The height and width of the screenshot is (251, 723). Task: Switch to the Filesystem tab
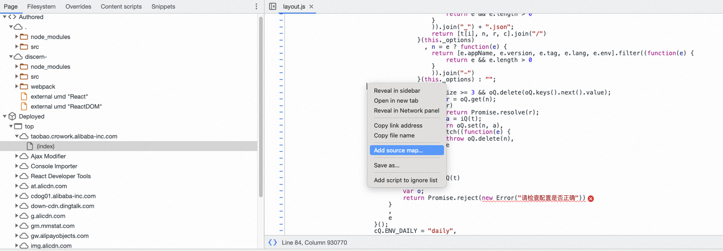pos(41,7)
